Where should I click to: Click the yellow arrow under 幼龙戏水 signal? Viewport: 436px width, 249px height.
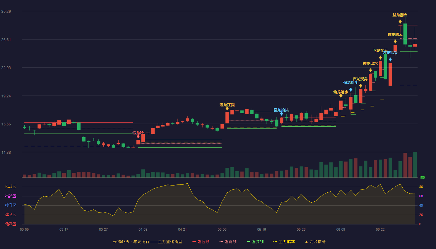pyautogui.click(x=341, y=96)
